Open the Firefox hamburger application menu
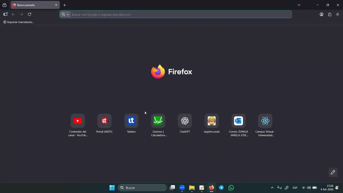This screenshot has height=193, width=343. (338, 14)
